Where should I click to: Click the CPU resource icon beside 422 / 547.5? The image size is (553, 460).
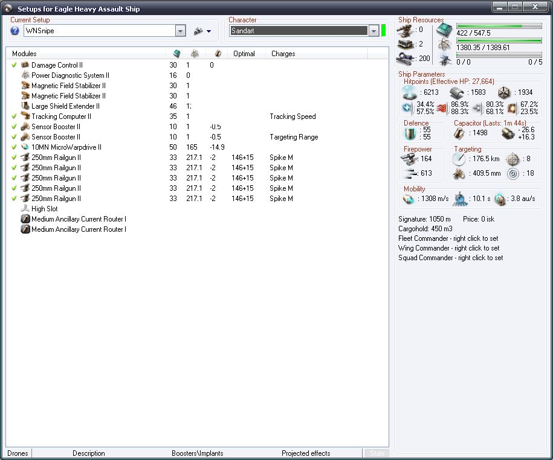coord(444,30)
